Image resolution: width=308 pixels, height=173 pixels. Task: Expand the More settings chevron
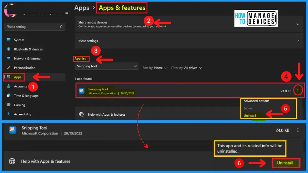pyautogui.click(x=298, y=41)
